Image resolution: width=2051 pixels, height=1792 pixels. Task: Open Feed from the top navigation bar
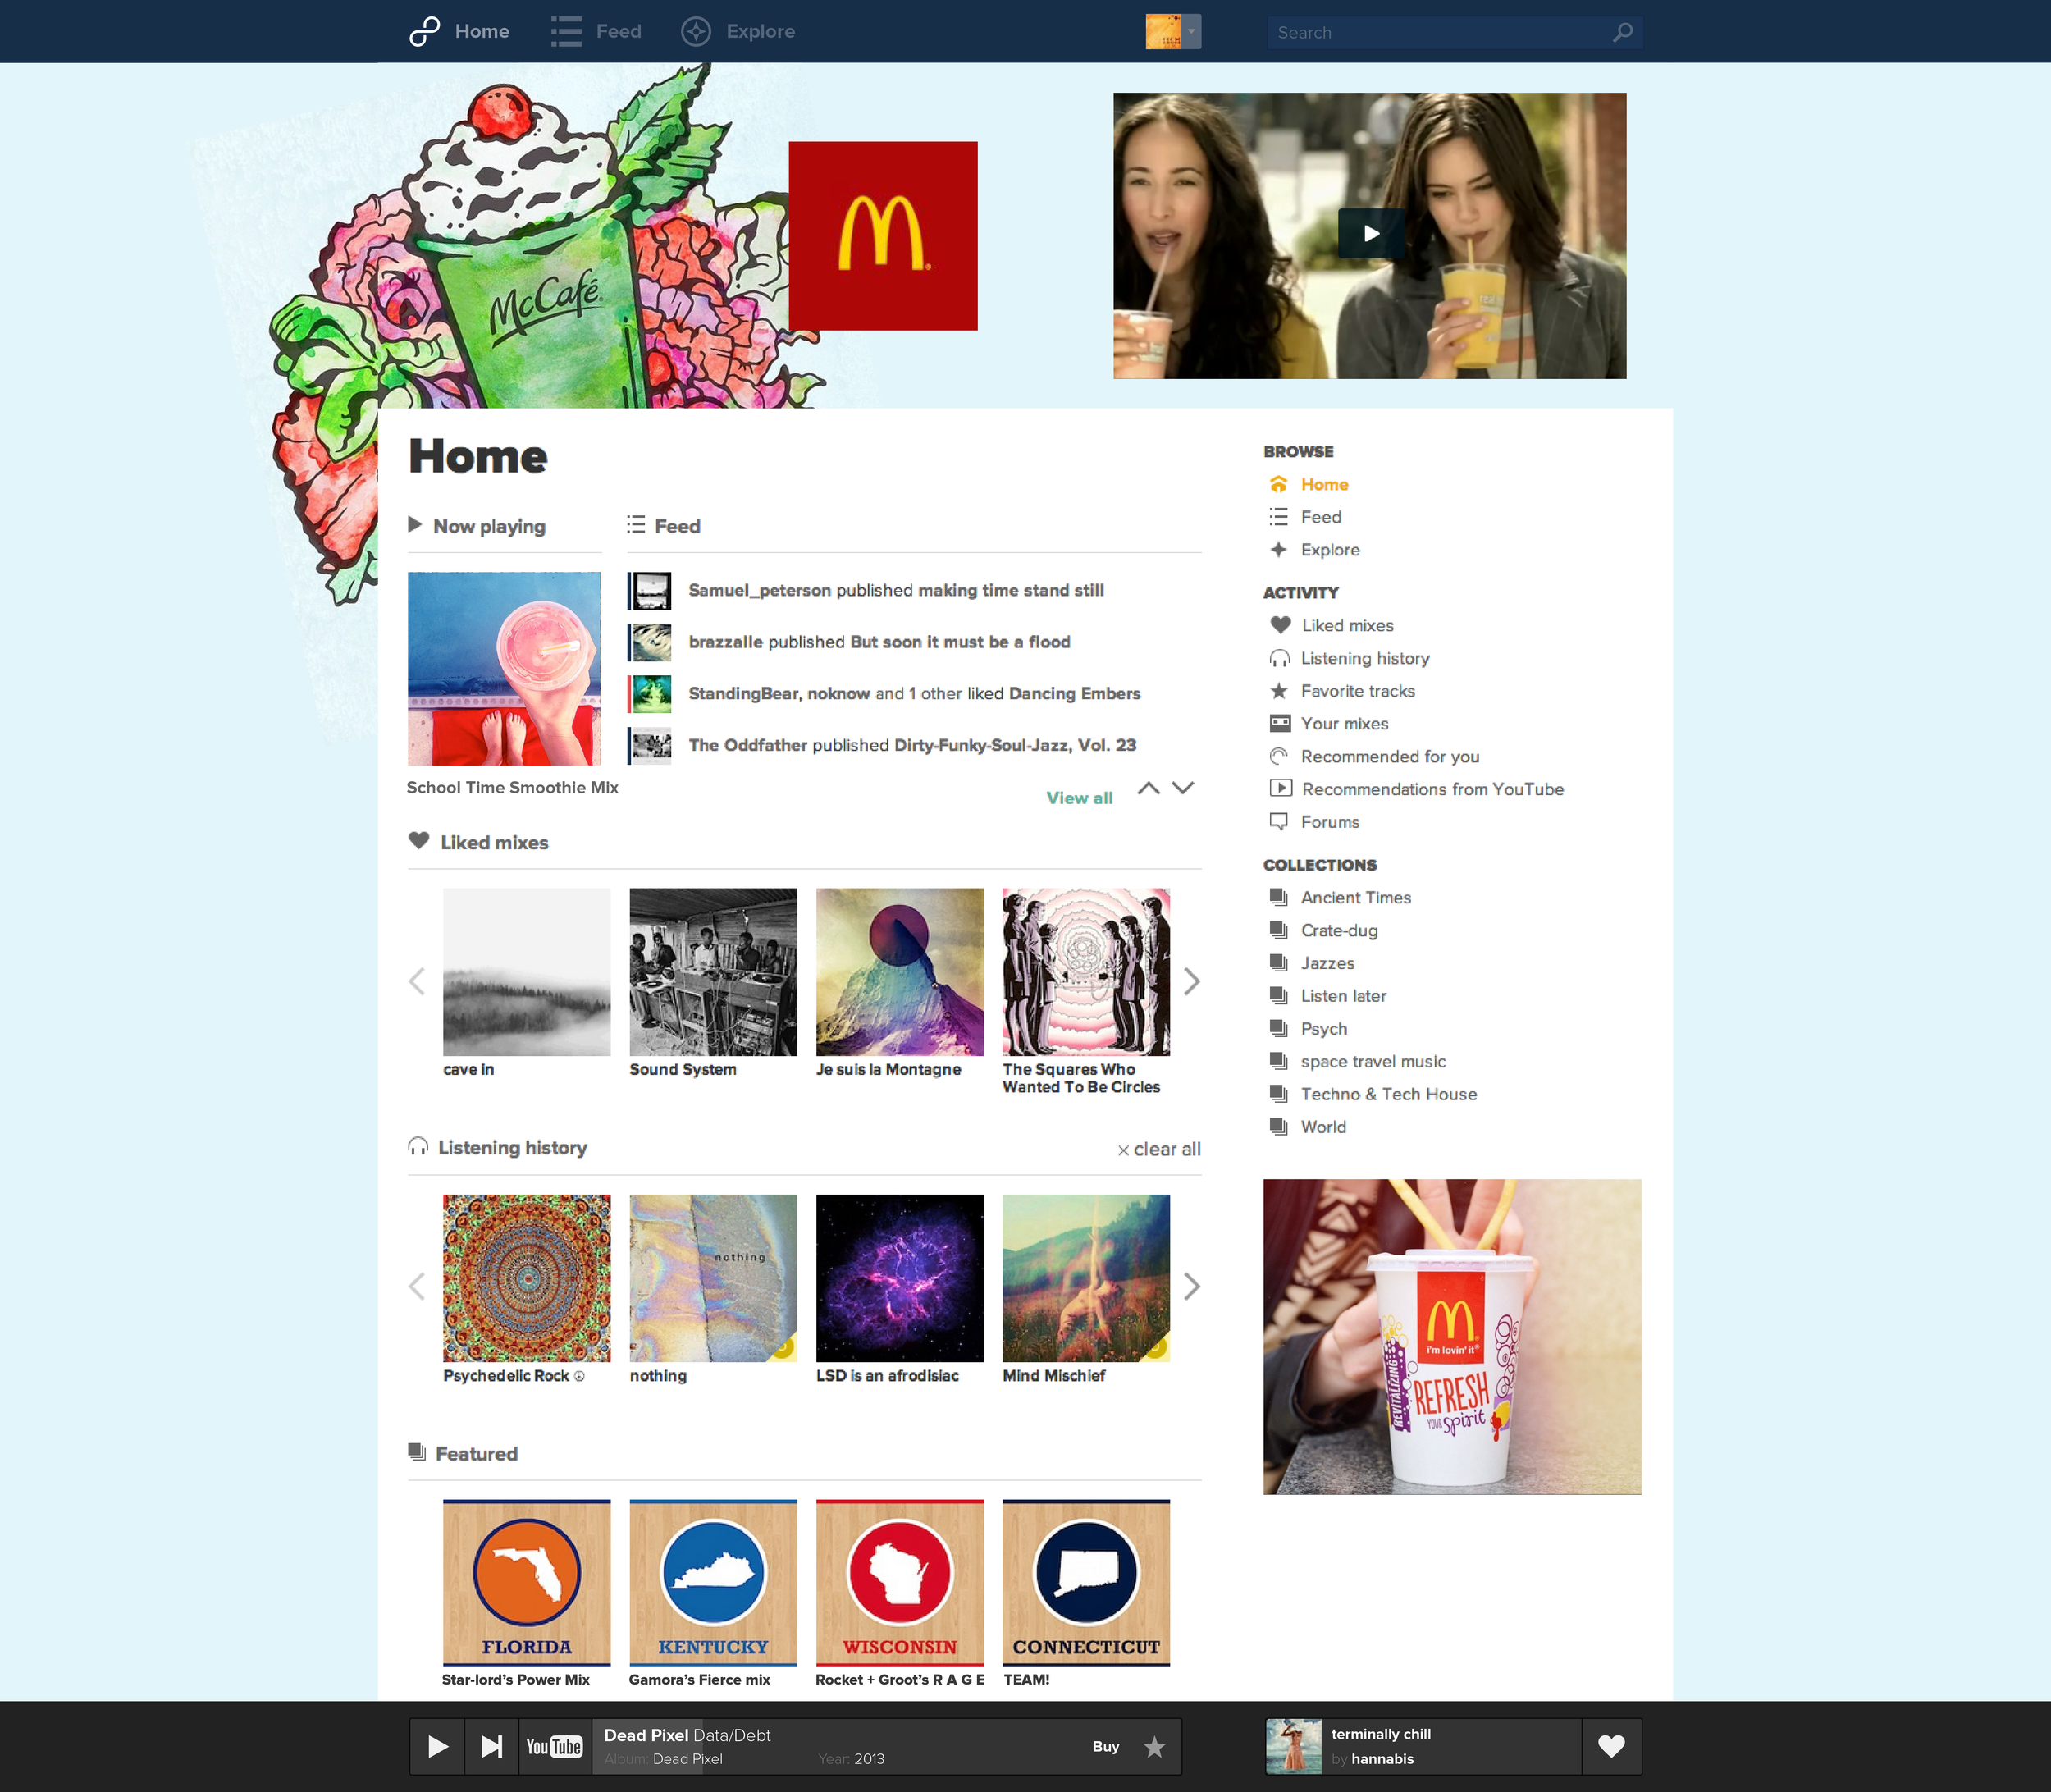pyautogui.click(x=596, y=32)
